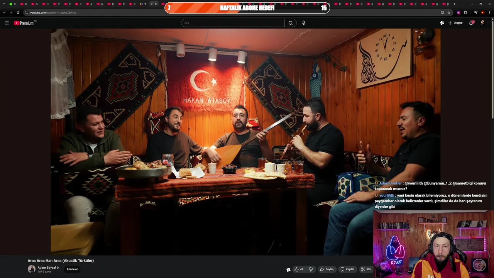Open the Adem Baysal channel avatar
Screen dimensions: 494x278
32,269
